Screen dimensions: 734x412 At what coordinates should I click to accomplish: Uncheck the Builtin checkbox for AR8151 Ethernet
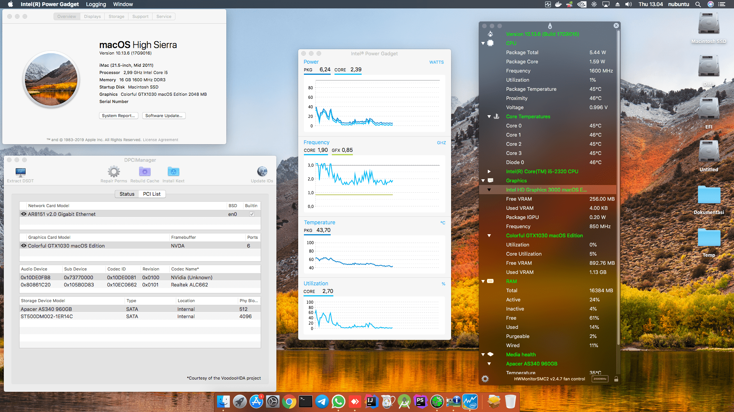[x=251, y=214]
